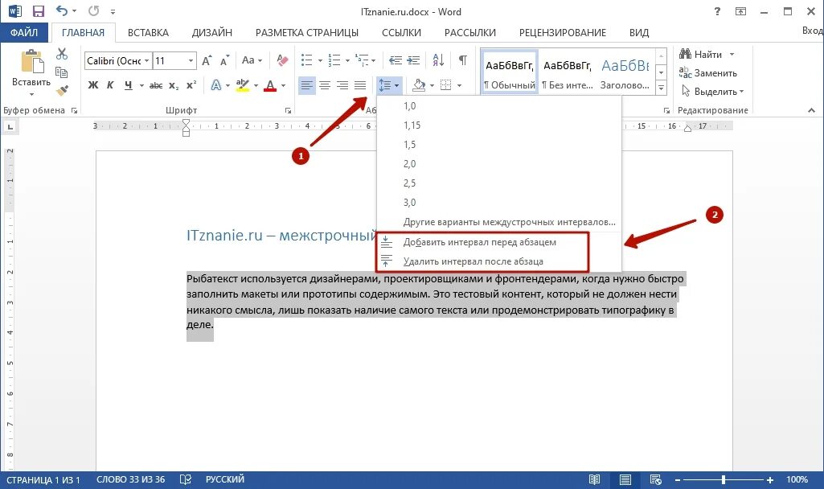Screen dimensions: 824x489
Task: Open the highlight color dropdown arrow
Action: point(256,85)
